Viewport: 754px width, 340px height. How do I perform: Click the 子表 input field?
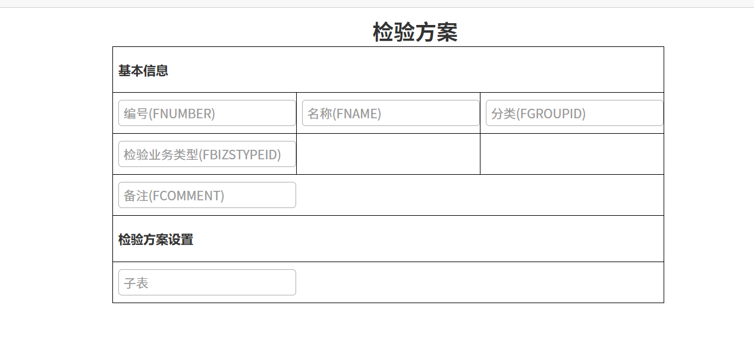click(x=207, y=282)
